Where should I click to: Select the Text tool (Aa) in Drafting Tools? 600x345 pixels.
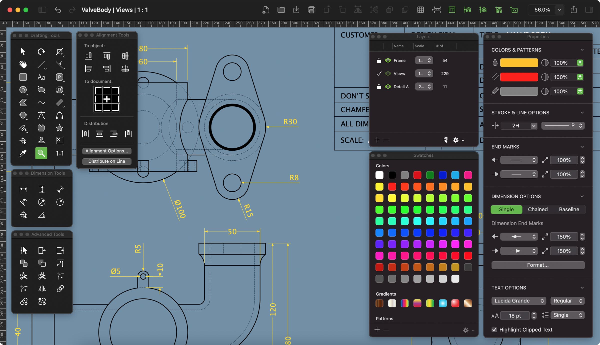tap(41, 77)
